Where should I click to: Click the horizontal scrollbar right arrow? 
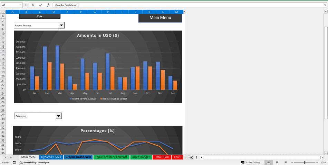coord(322,157)
